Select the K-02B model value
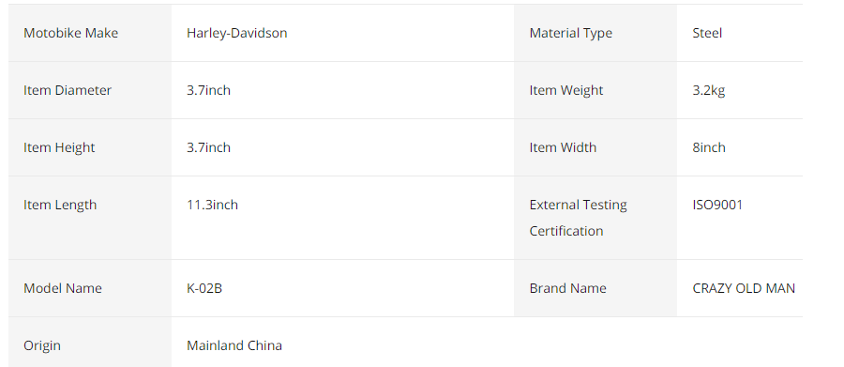 [204, 288]
